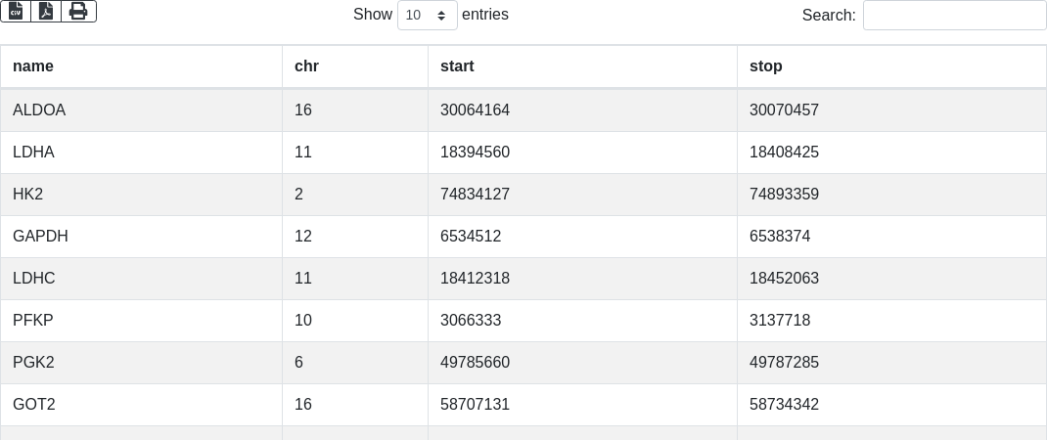Viewport: 1047px width, 440px height.
Task: Sort table by name column
Action: 142,66
